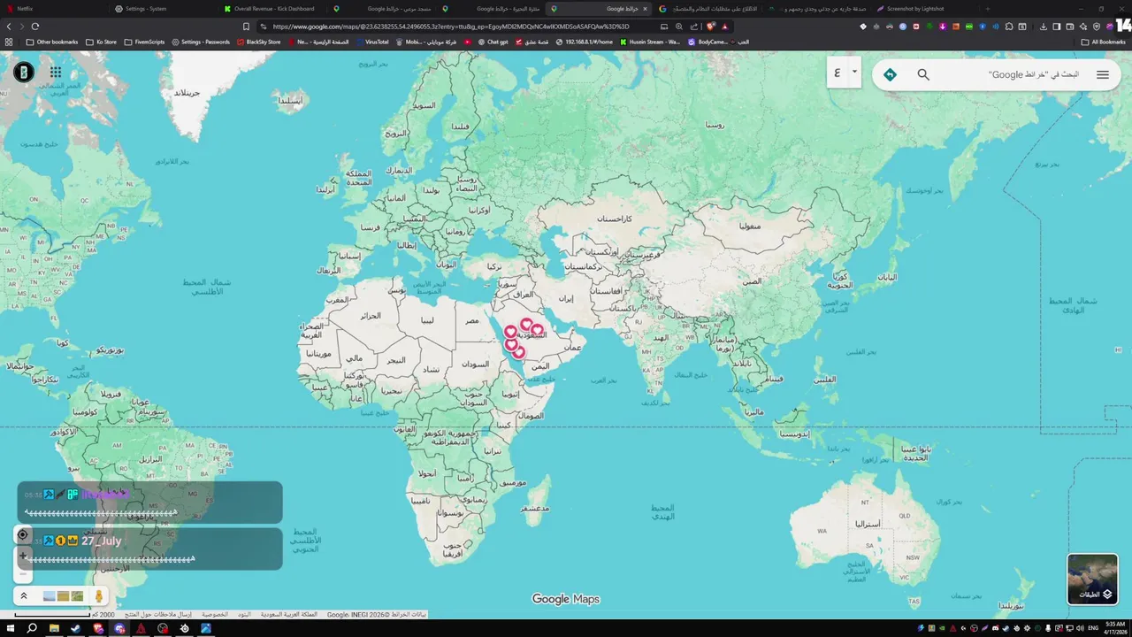Open directions with the blue diamond icon
1132x637 pixels.
click(891, 74)
